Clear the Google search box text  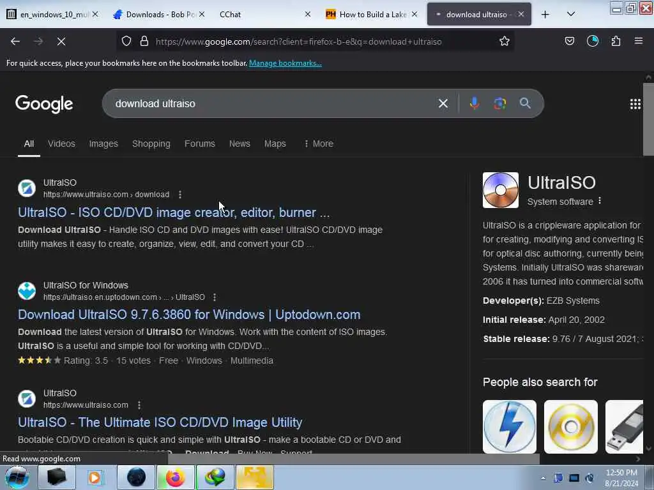[x=443, y=103]
